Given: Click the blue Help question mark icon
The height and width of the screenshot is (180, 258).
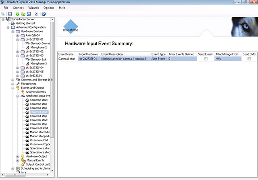Looking at the screenshot, I should (44, 14).
